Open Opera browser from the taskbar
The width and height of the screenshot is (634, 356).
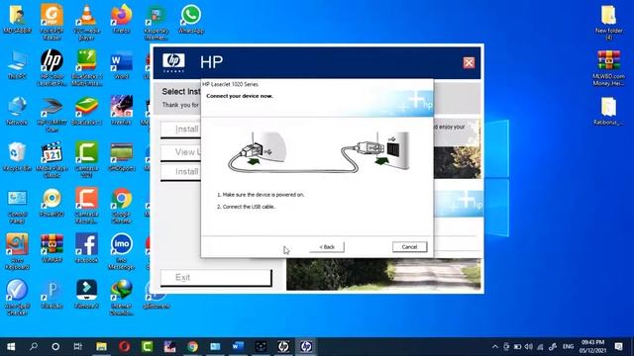[124, 346]
